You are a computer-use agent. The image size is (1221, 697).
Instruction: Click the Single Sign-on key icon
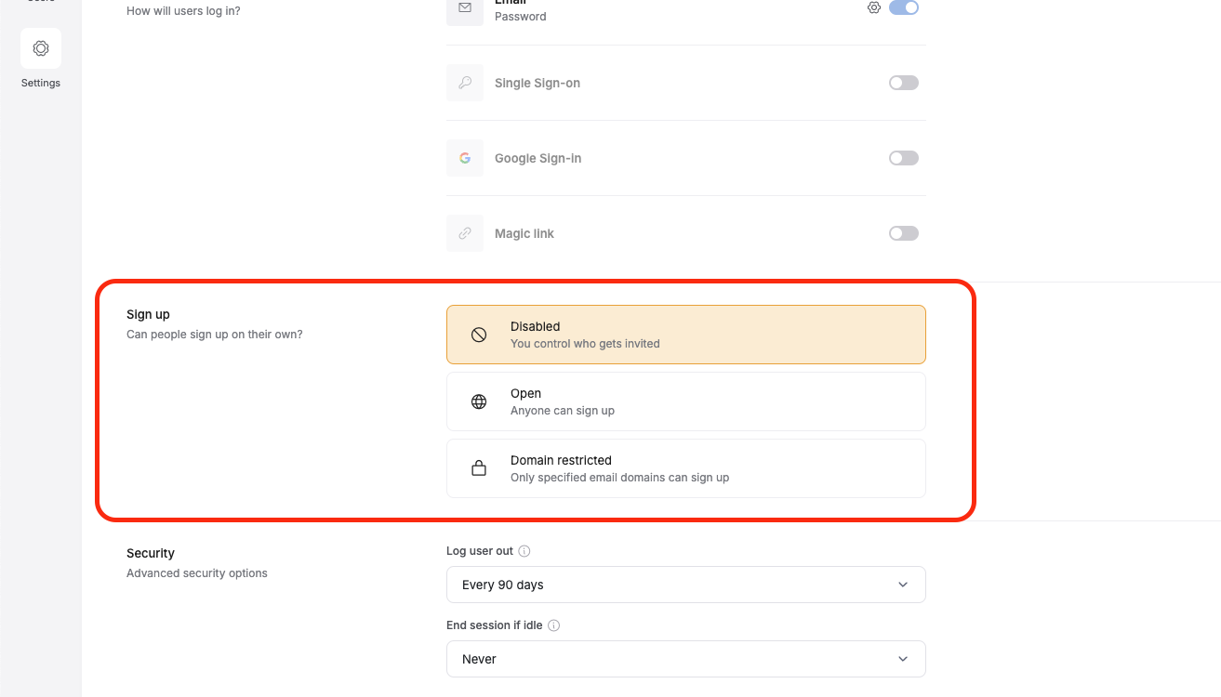coord(464,83)
